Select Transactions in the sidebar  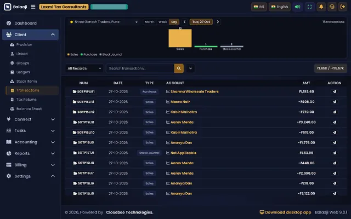pos(32,90)
